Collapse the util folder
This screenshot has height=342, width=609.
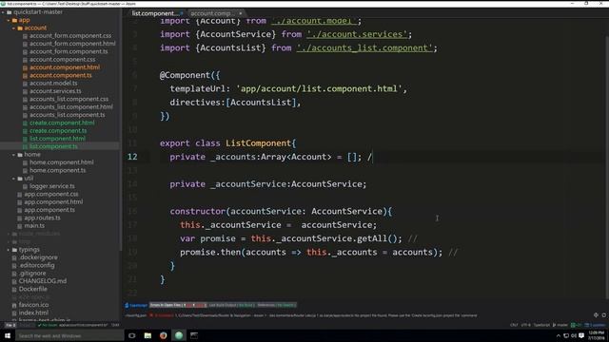coord(13,179)
